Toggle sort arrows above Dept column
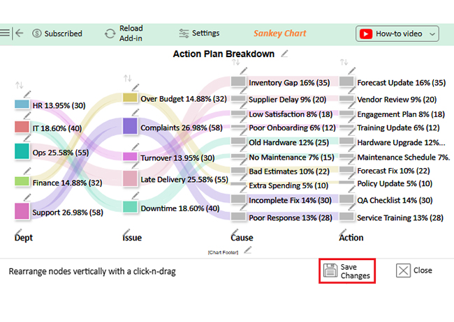Viewport: 454px width, 322px height. tap(20, 85)
